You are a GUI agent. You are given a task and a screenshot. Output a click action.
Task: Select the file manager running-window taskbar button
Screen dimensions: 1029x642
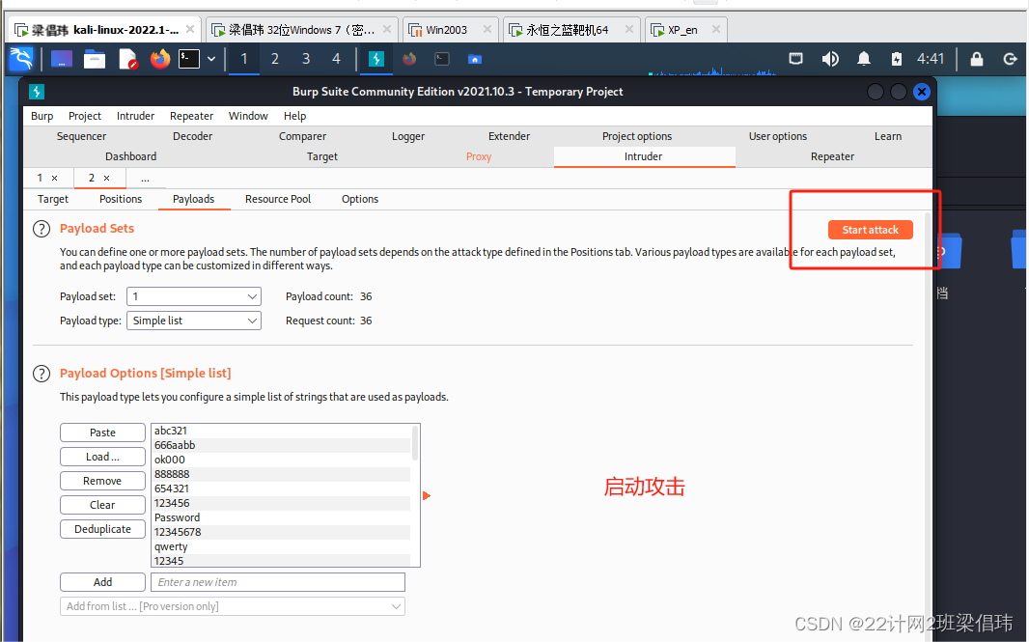(475, 59)
